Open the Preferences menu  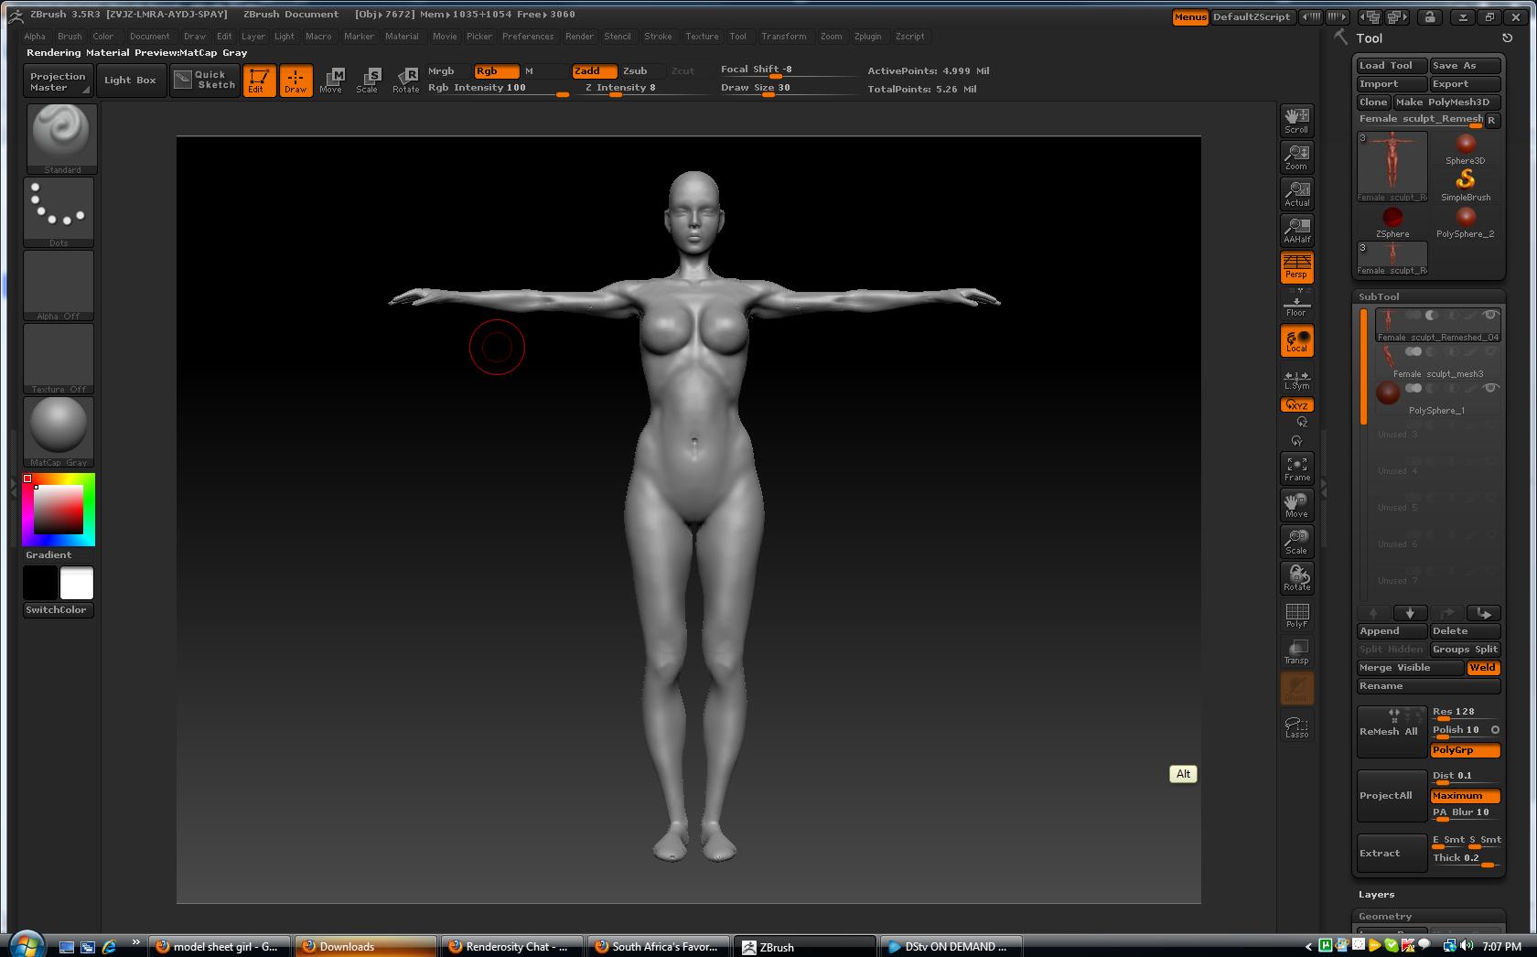point(528,37)
